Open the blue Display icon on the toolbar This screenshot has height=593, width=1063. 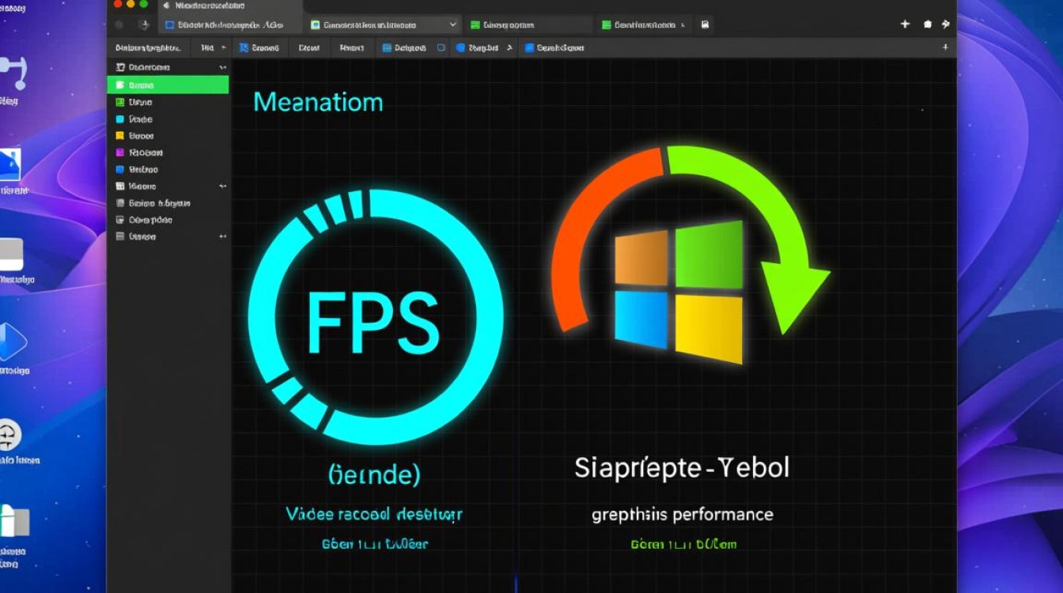point(388,47)
